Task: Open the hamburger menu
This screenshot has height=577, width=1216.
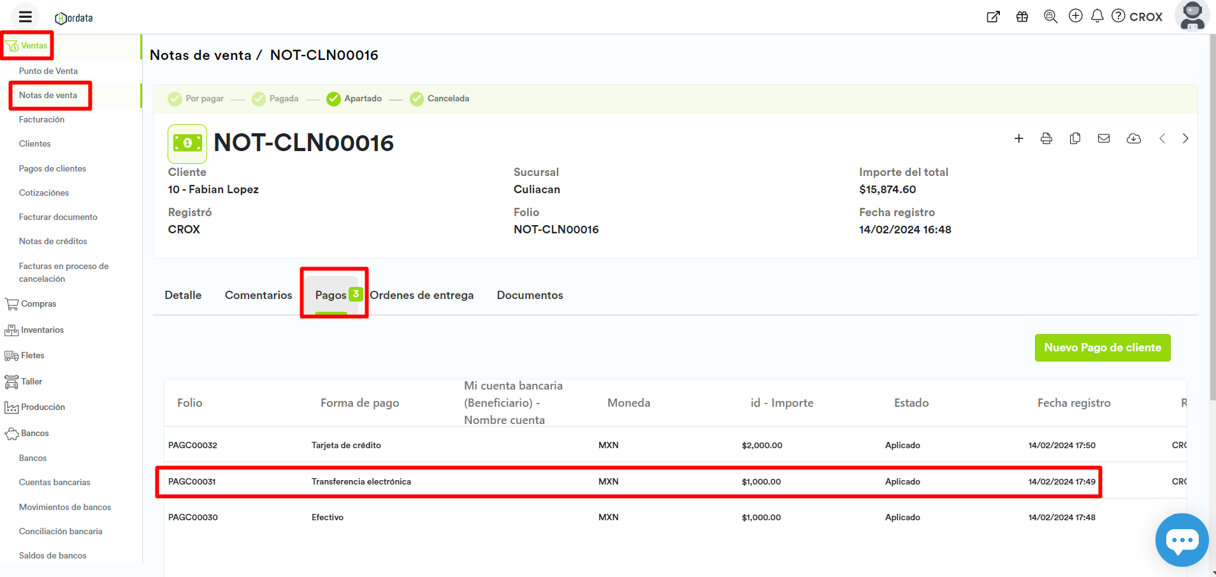Action: coord(25,17)
